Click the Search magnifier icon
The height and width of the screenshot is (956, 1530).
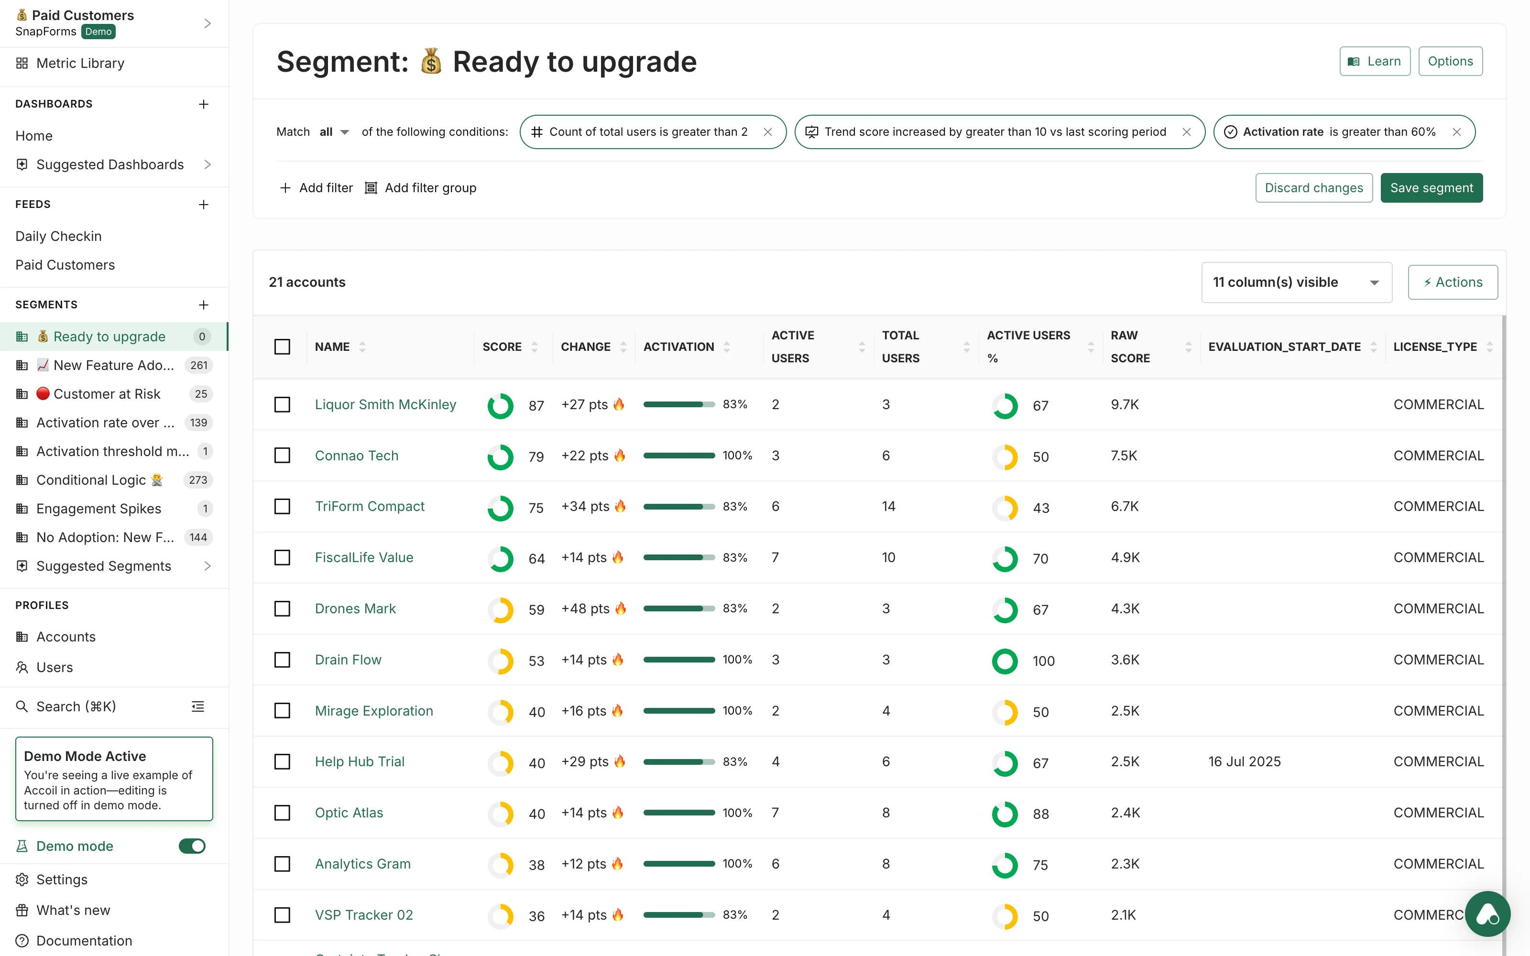coord(22,706)
